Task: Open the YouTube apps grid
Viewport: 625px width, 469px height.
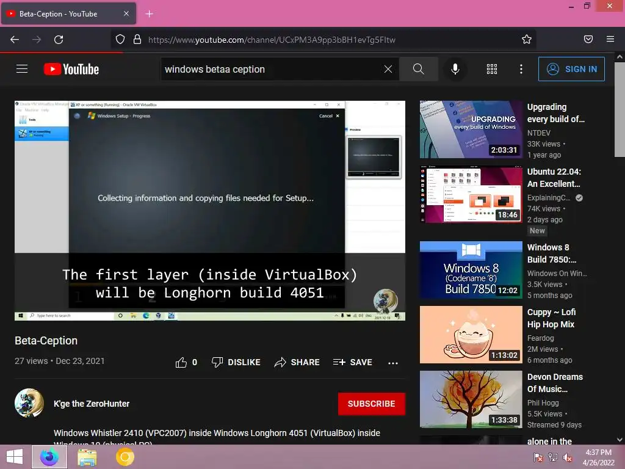Action: [492, 70]
